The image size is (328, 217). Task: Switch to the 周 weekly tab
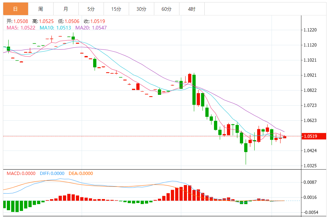tap(41, 9)
